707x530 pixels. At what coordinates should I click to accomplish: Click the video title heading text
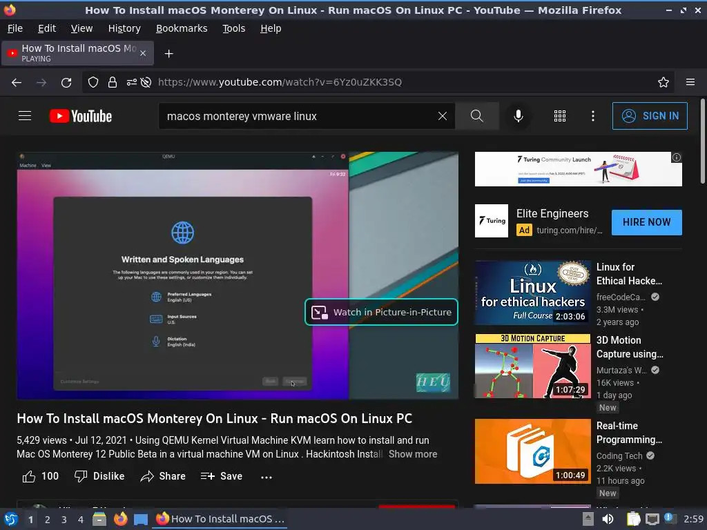214,419
